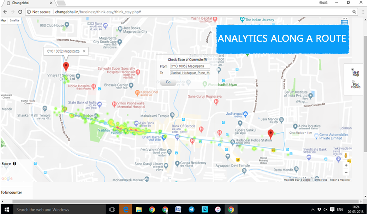Click the Street View pegman icon
367x214 pixels.
click(x=346, y=156)
